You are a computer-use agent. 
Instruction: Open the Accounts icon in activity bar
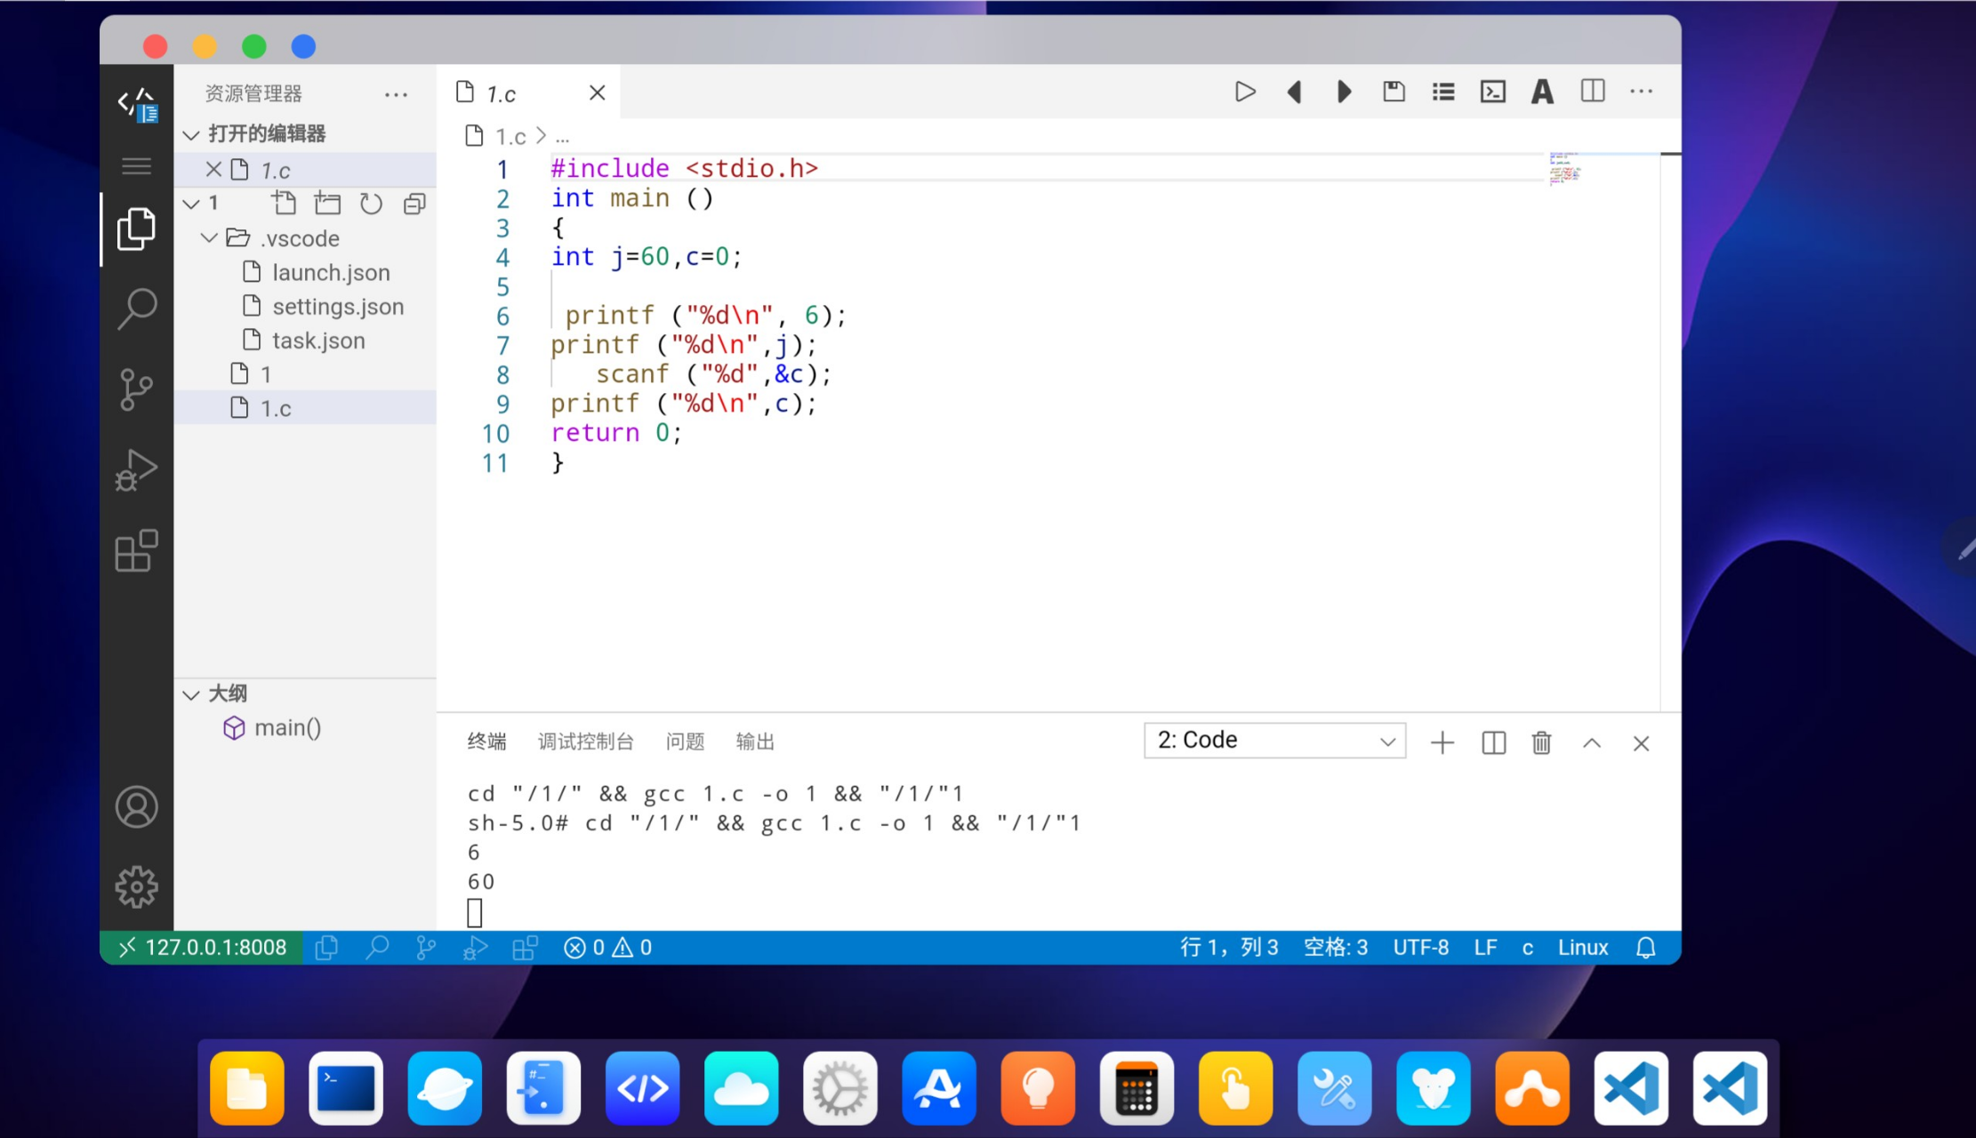136,807
